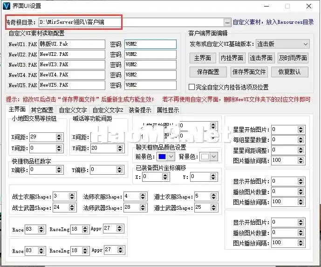Click the NewUI5.PAK password field
The image size is (321, 267).
150,85
